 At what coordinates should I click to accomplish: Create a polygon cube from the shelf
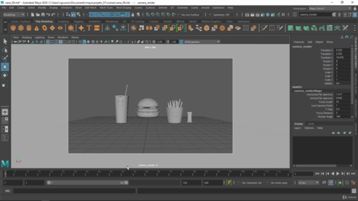(x=21, y=28)
